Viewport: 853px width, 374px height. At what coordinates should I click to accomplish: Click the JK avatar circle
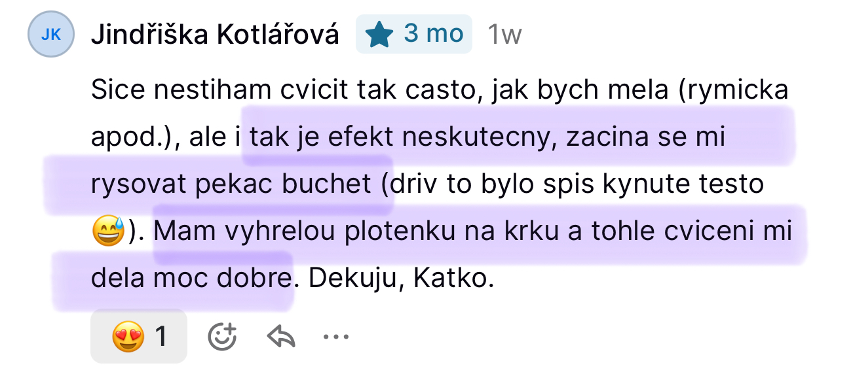point(50,35)
